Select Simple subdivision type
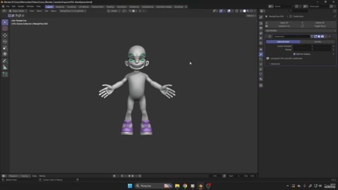The image size is (338, 190). [x=318, y=42]
